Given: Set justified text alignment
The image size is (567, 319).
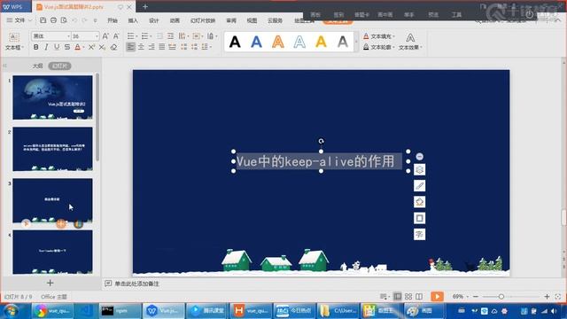Looking at the screenshot, I should coord(162,47).
